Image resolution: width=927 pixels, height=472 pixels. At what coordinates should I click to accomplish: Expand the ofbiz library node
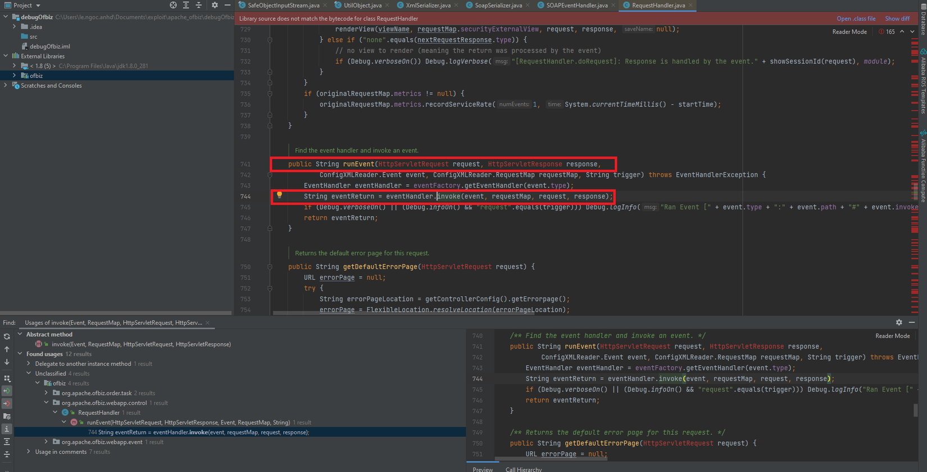coord(15,76)
